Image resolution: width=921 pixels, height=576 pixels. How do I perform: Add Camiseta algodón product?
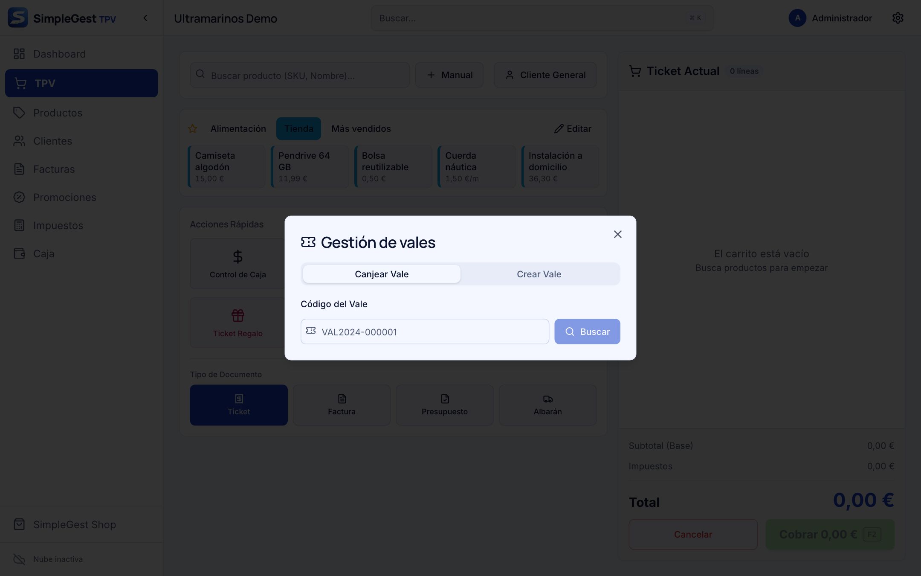[227, 167]
